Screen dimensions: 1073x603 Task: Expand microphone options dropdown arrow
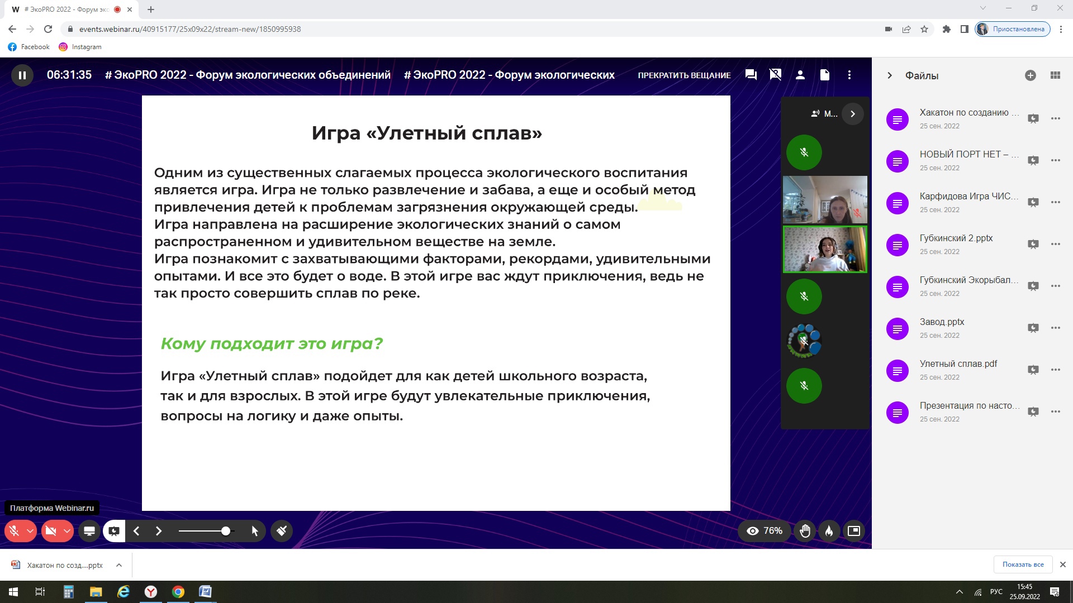[x=30, y=531]
